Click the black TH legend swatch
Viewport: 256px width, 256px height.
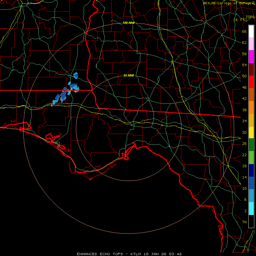tap(251, 221)
